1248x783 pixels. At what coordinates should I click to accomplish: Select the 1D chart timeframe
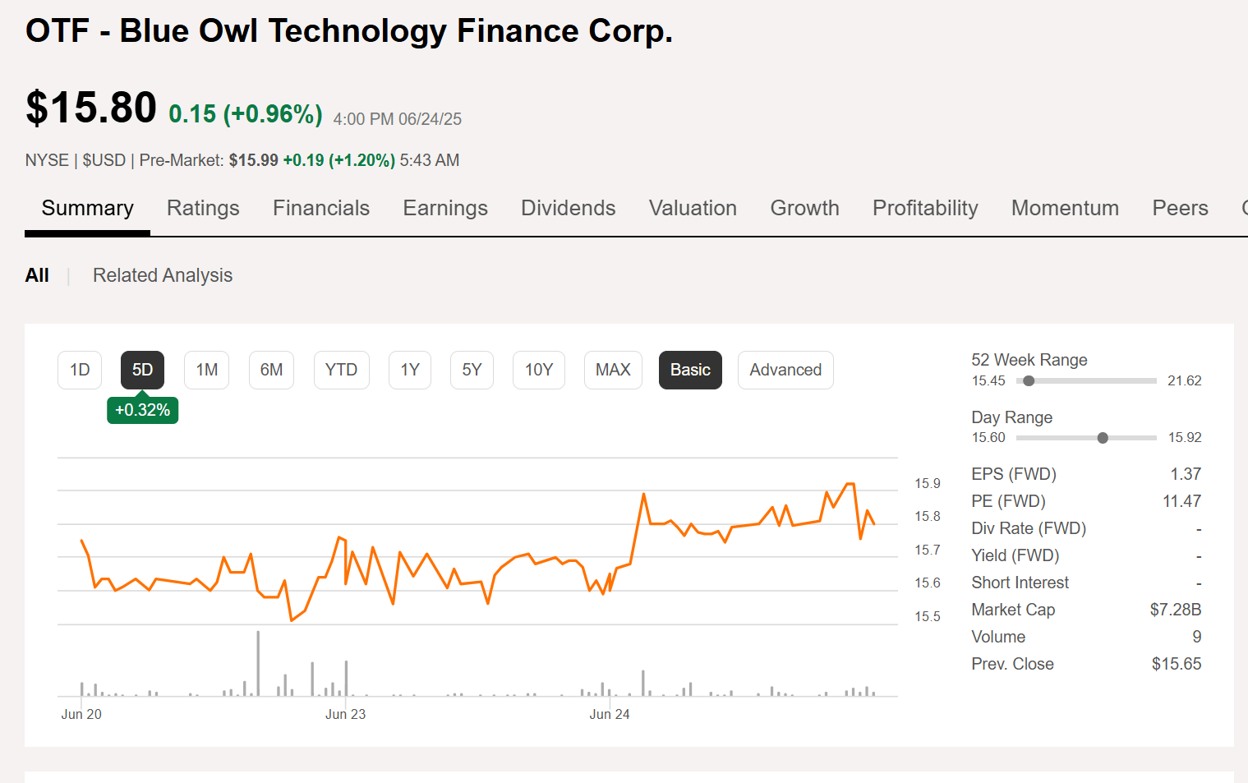(79, 370)
